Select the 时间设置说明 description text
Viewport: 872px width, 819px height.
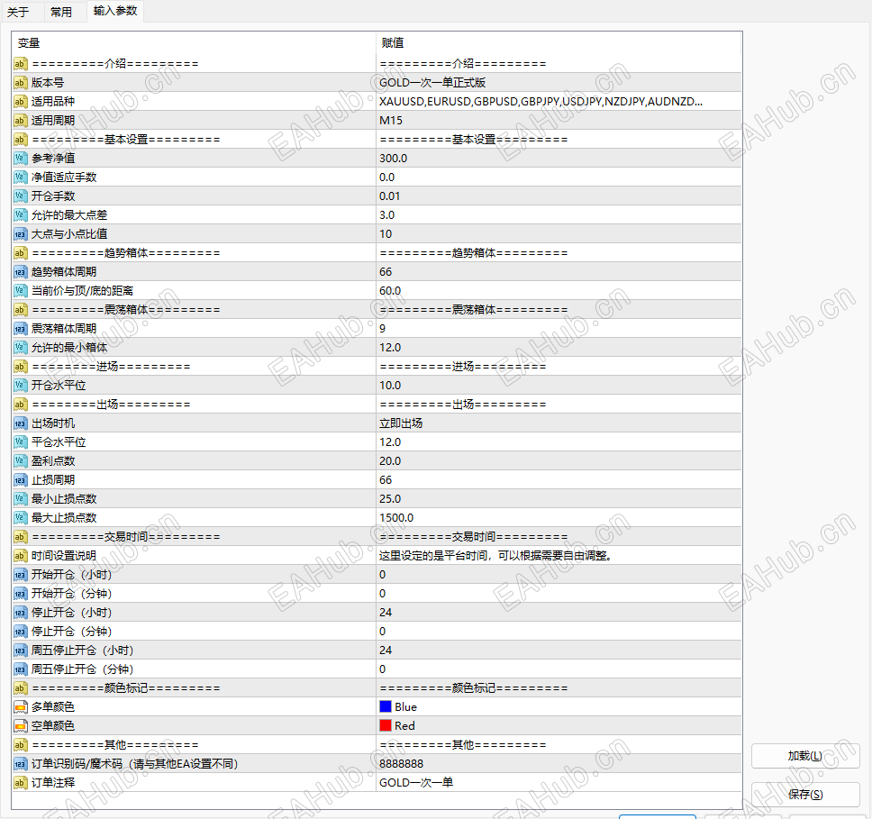coord(495,555)
